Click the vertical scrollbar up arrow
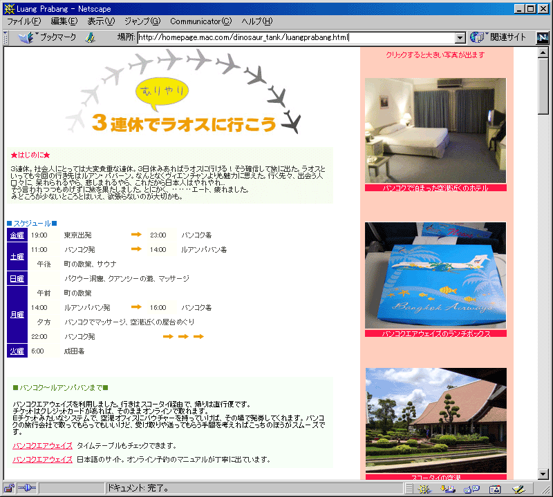 (543, 53)
